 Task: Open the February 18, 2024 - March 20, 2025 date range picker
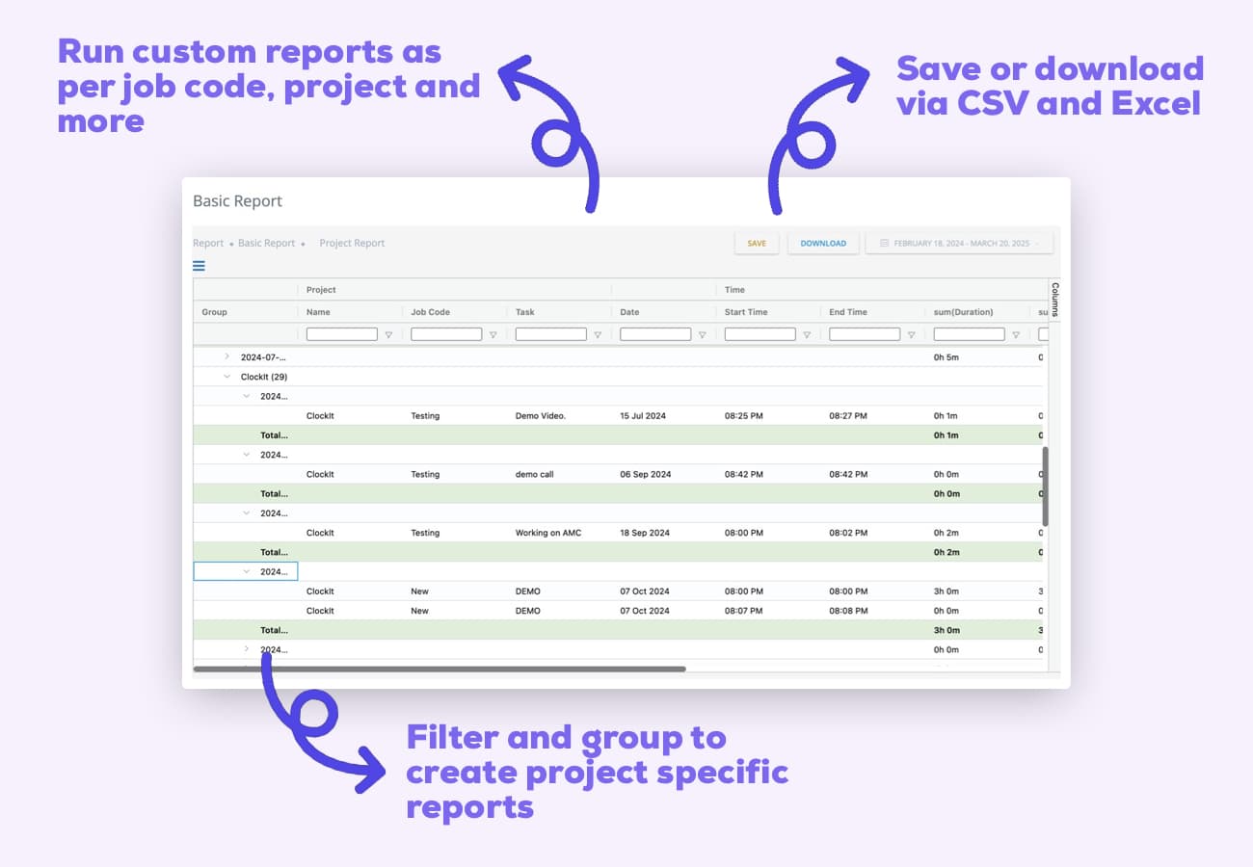pyautogui.click(x=959, y=244)
